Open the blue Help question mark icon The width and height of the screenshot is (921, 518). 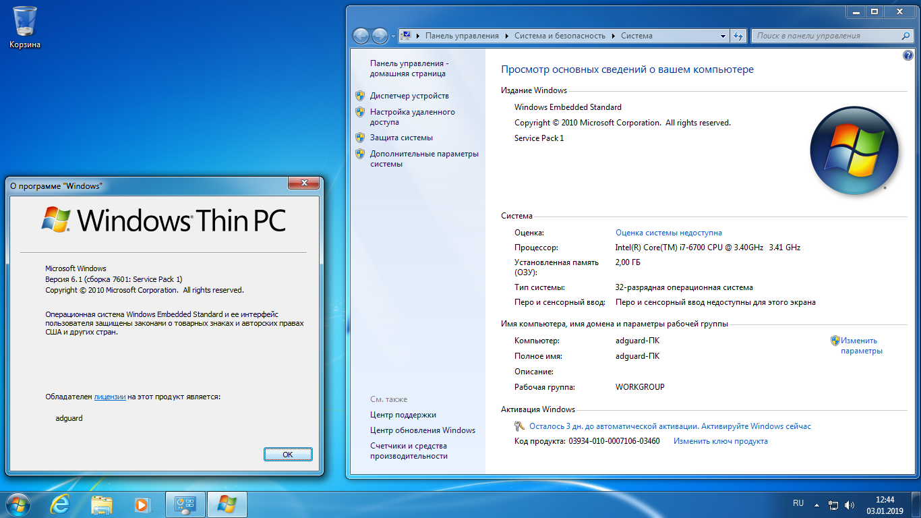pyautogui.click(x=908, y=56)
